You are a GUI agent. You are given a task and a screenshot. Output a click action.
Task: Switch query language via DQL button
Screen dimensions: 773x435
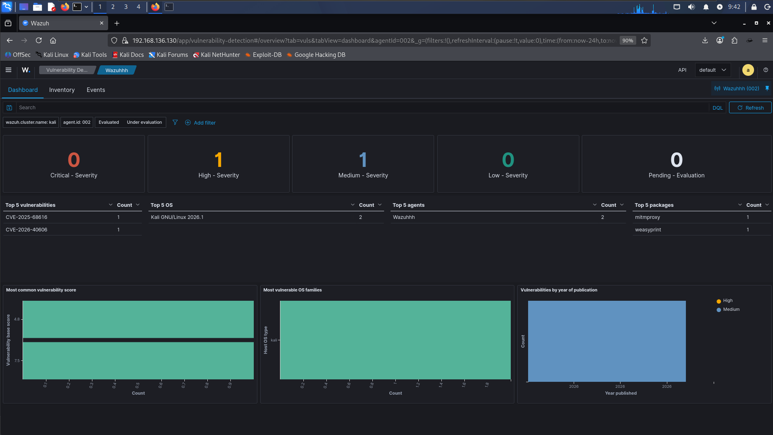[x=717, y=108]
